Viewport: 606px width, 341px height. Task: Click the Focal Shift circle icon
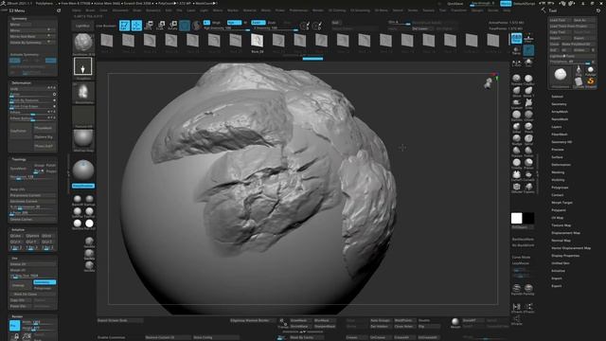(305, 26)
